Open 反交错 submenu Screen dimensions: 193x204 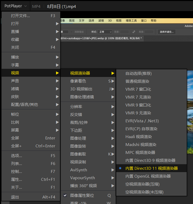pyautogui.click(x=88, y=115)
